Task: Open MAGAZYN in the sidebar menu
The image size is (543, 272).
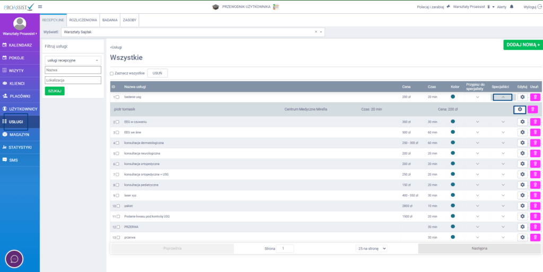Action: pyautogui.click(x=20, y=134)
